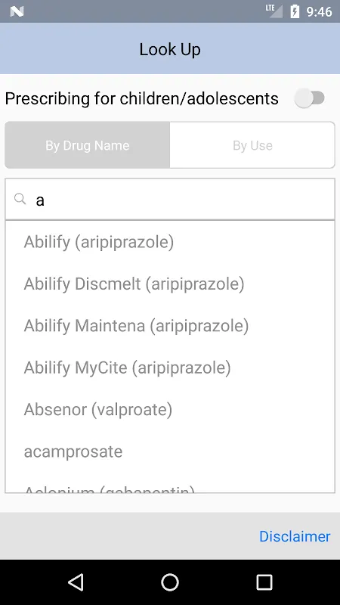340x605 pixels.
Task: Focus the drug search text field
Action: point(170,200)
